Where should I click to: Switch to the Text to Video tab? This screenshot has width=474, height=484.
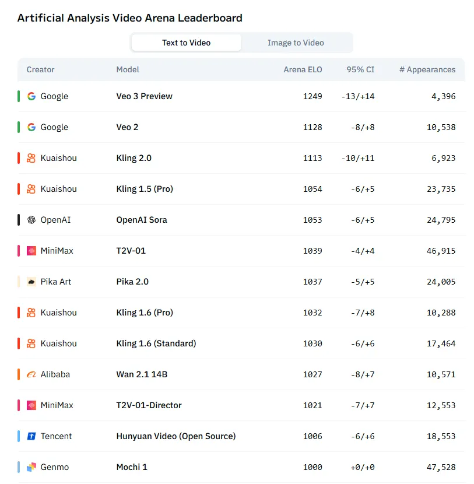pos(186,43)
